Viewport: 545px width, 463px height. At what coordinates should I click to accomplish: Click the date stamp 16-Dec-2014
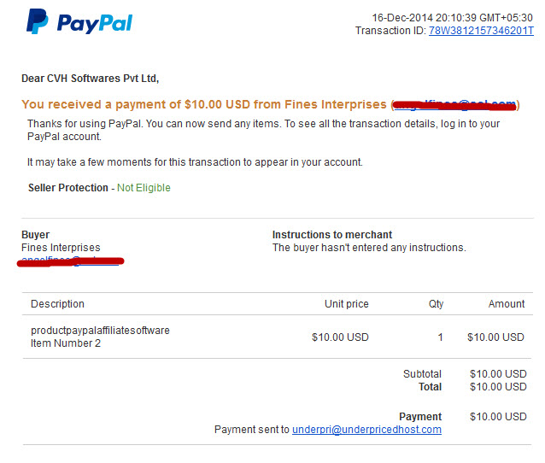pos(402,18)
